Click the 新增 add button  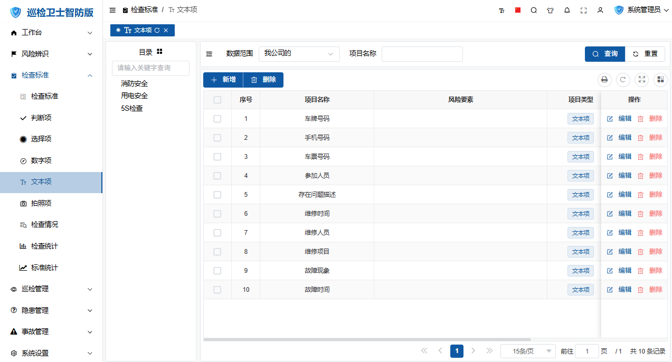223,80
